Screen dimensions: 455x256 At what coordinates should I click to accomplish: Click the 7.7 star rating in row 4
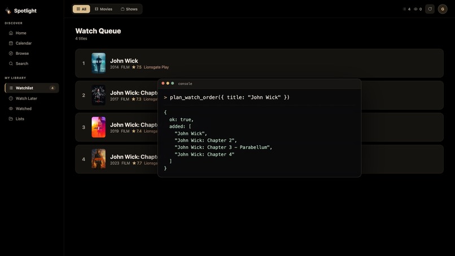pos(137,163)
